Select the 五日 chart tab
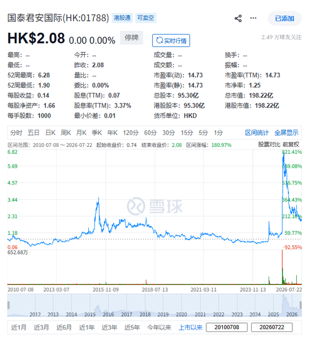 coord(33,133)
